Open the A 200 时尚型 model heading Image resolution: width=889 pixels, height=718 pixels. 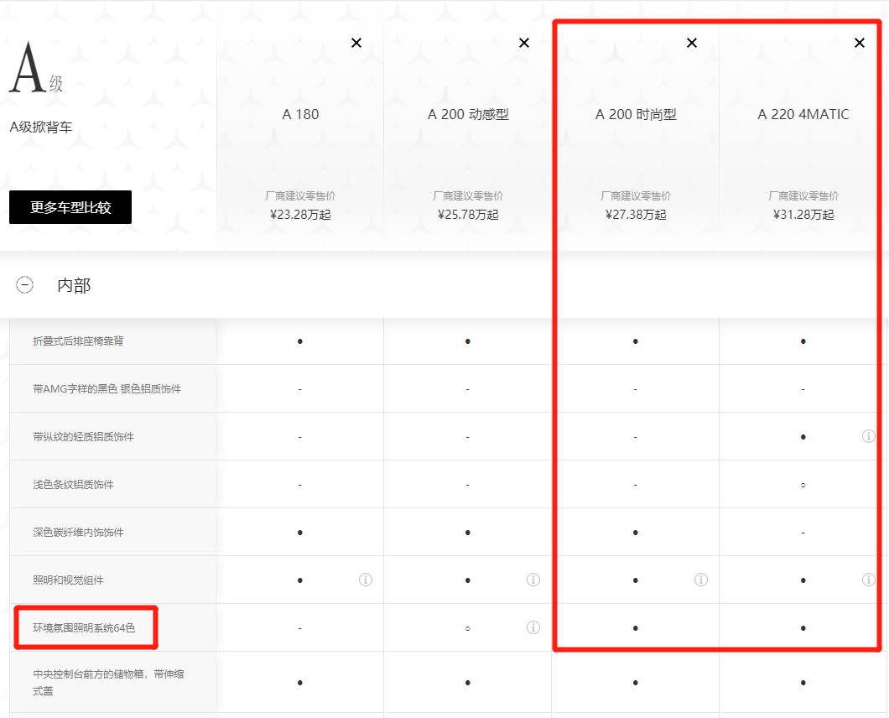[636, 114]
